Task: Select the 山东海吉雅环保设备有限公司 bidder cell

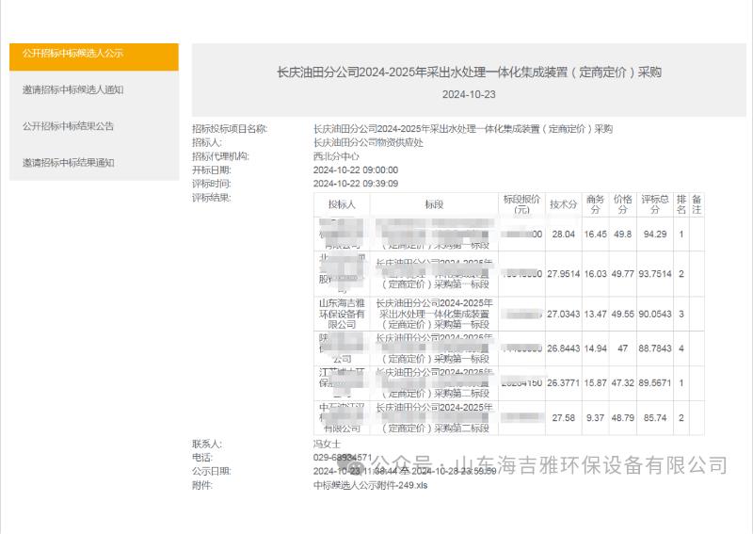Action: (342, 314)
